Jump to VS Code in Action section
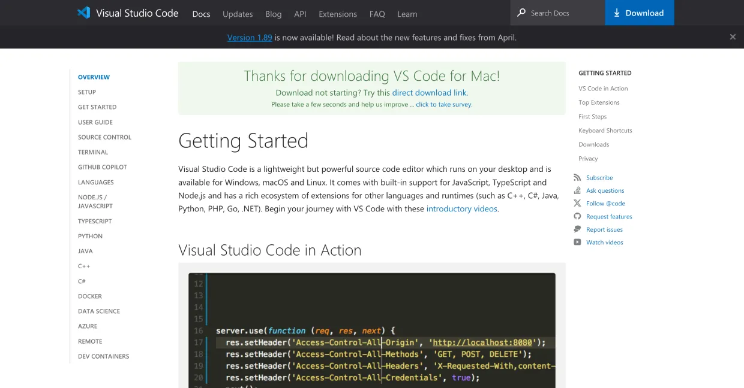Viewport: 744px width, 388px height. click(603, 89)
